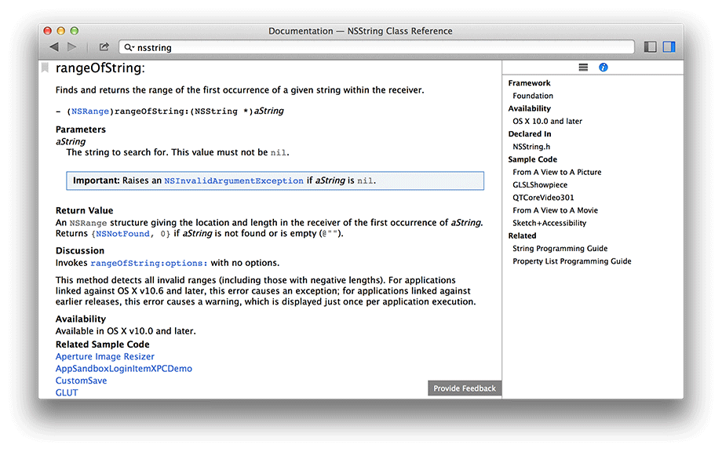Open the share button in toolbar
The image size is (722, 452).
[x=104, y=47]
